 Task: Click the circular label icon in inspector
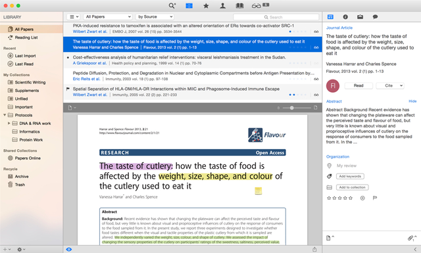(362, 198)
